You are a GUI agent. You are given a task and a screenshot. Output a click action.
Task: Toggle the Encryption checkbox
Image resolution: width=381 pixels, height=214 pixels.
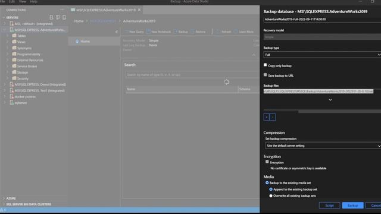267,162
